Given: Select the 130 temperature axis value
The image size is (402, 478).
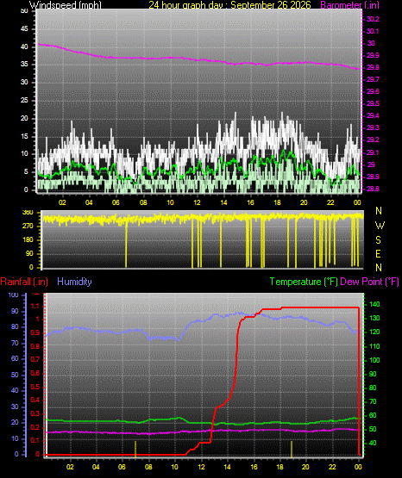Looking at the screenshot, I should 374,318.
